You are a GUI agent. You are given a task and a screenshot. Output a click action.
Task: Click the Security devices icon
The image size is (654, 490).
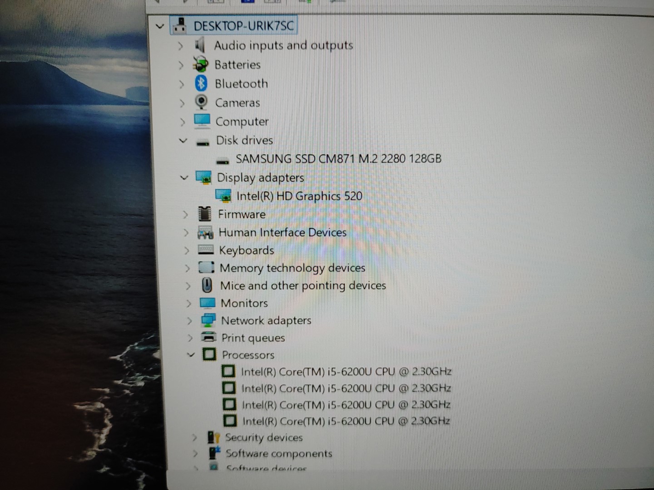point(213,437)
